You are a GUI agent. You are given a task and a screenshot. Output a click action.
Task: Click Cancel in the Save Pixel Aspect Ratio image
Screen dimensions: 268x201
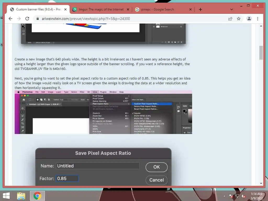157,180
